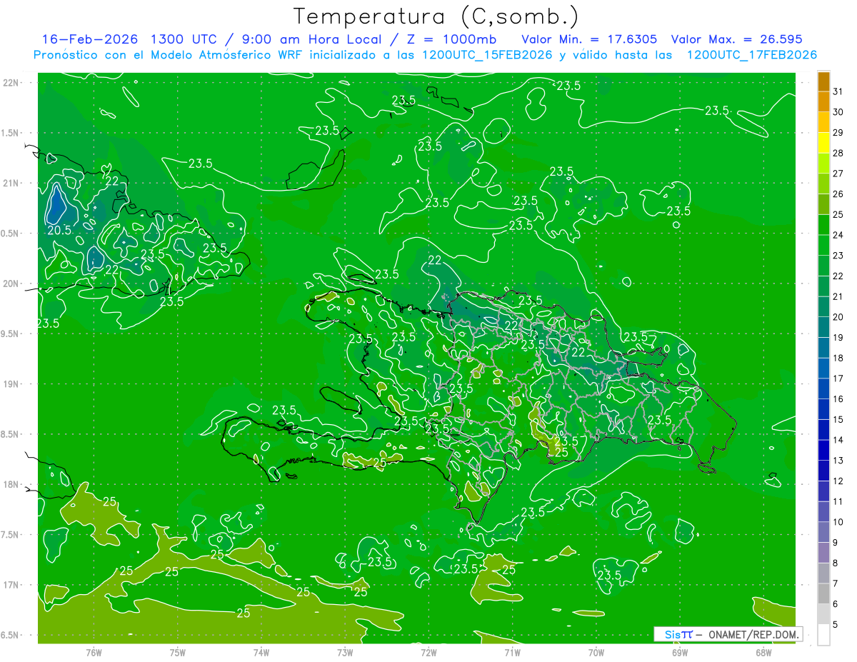Click the colorbar scale label "31"
The image size is (857, 662).
[839, 91]
